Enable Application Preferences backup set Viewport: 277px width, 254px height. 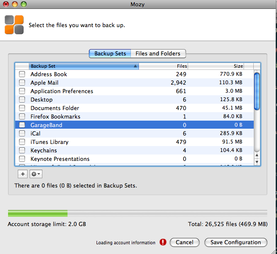click(22, 91)
